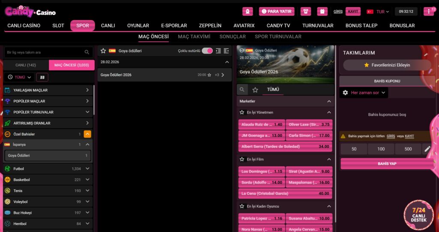Expand the Voleybol category

pyautogui.click(x=87, y=202)
